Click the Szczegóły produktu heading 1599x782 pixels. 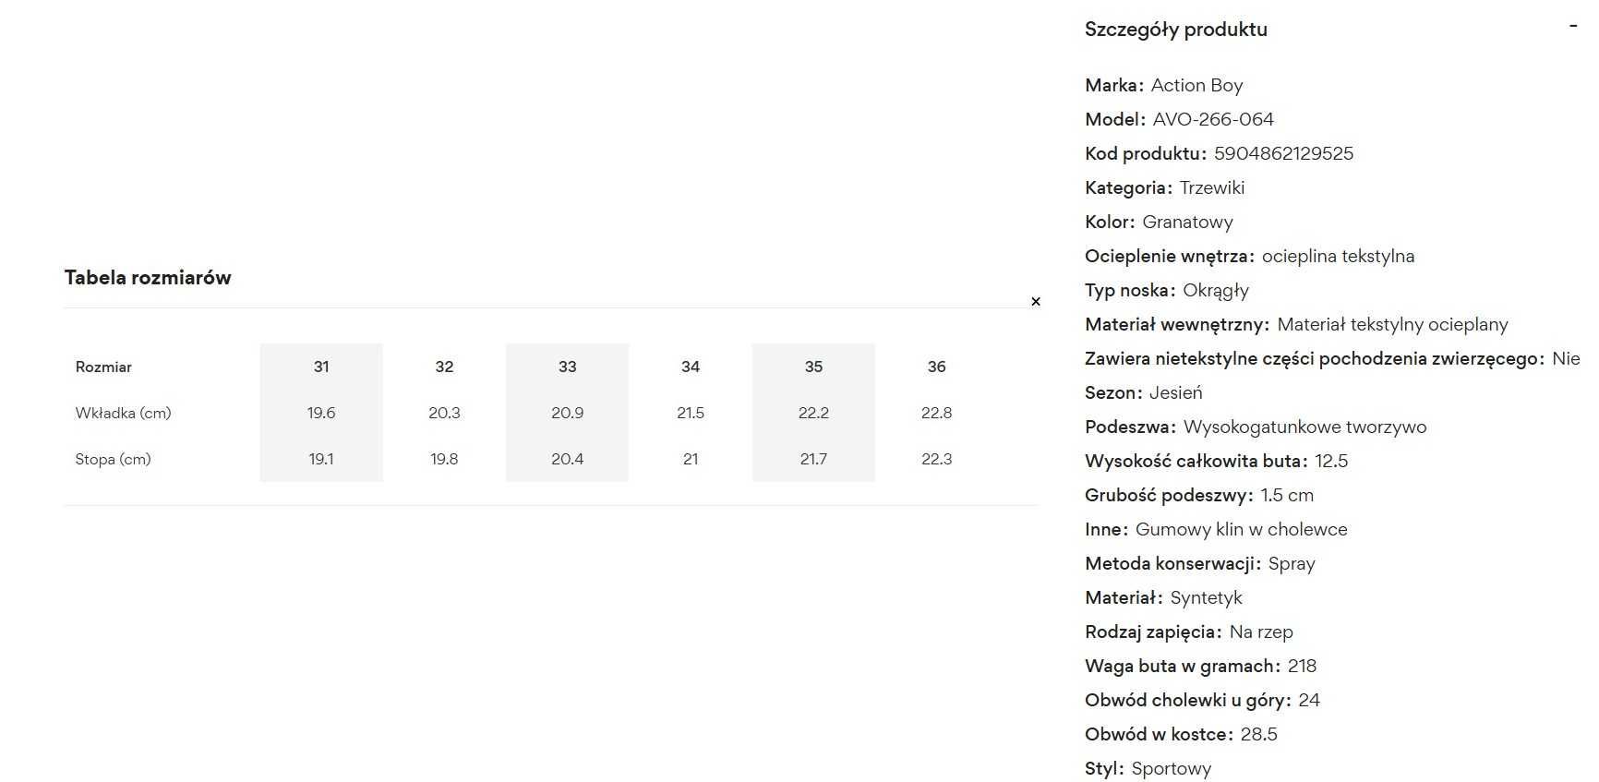(x=1175, y=30)
